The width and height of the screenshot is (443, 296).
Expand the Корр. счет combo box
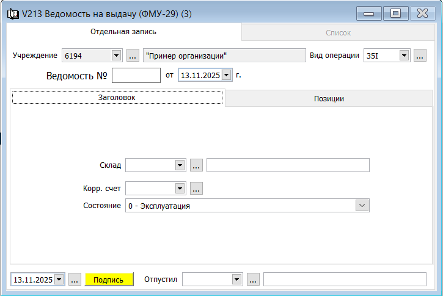(180, 189)
